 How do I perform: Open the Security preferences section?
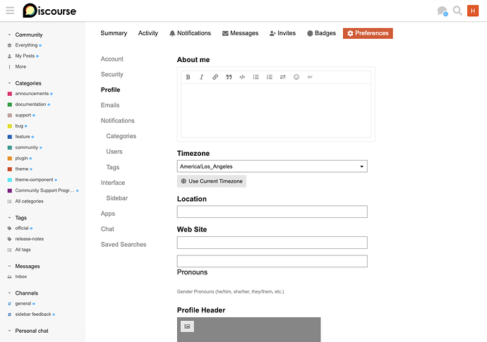point(112,74)
